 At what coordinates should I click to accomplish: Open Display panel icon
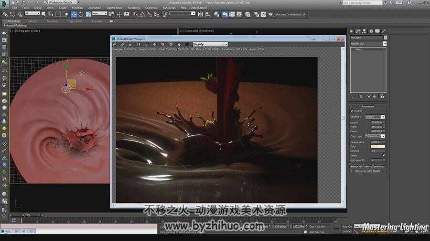(x=377, y=31)
